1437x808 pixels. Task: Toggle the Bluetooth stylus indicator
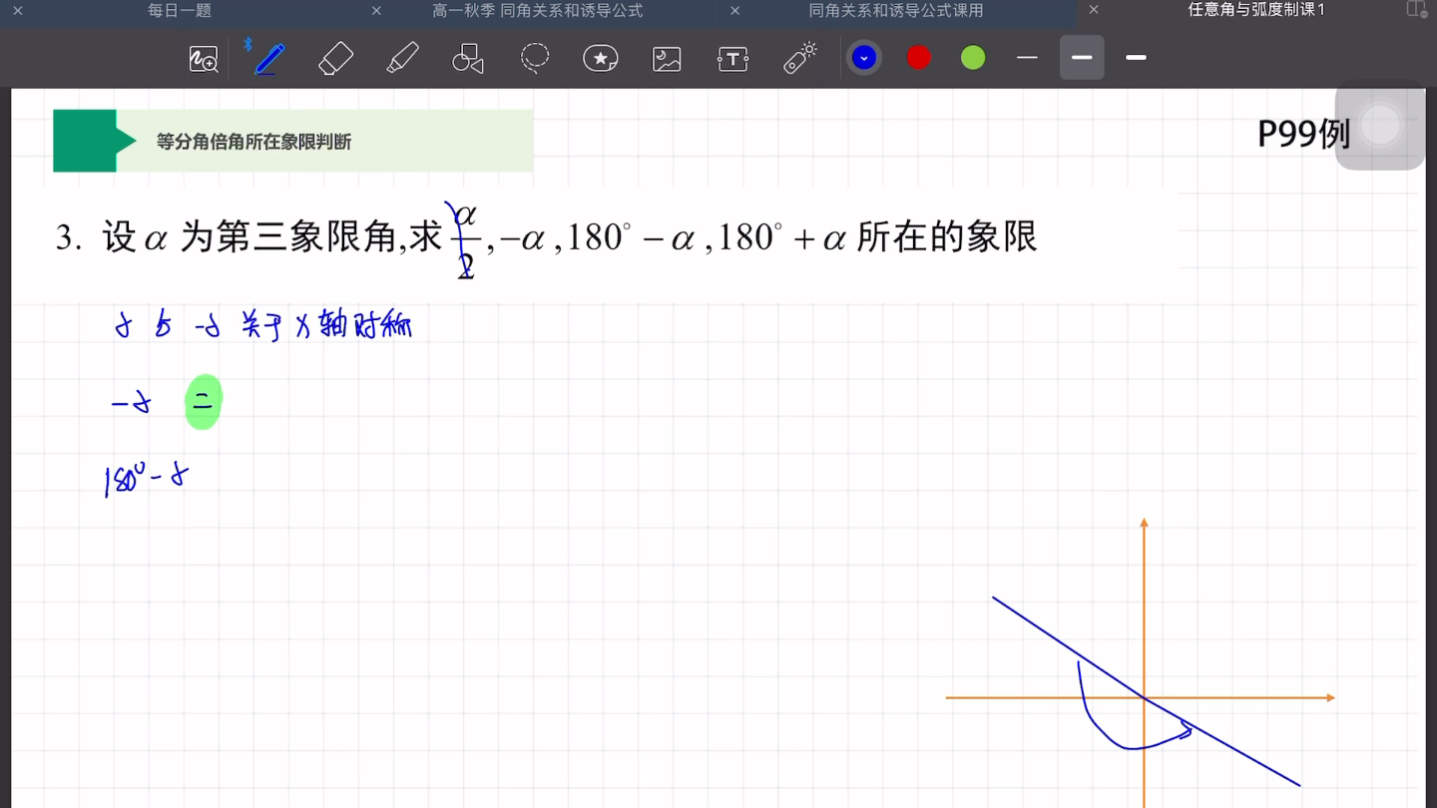click(247, 44)
